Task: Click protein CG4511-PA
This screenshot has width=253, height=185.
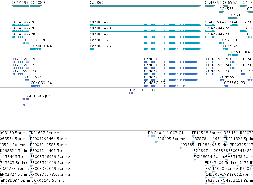Action: (x=233, y=62)
